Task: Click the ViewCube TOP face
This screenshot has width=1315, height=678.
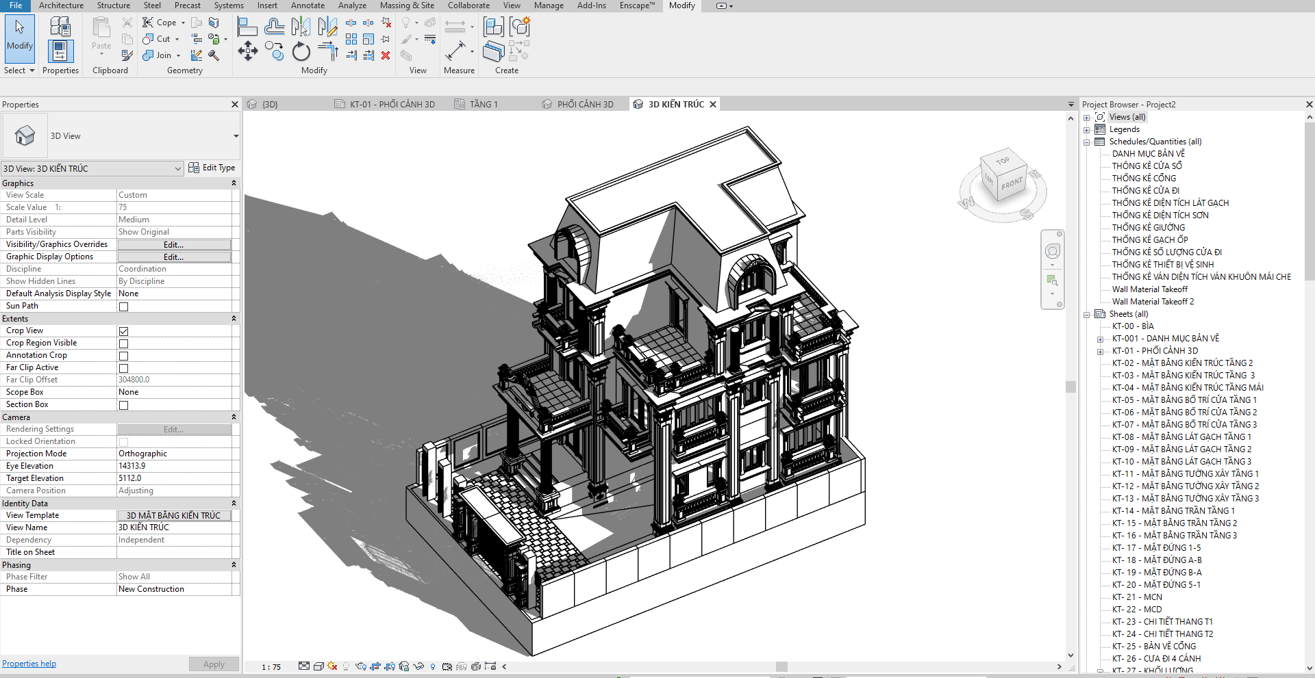Action: coord(1003,161)
